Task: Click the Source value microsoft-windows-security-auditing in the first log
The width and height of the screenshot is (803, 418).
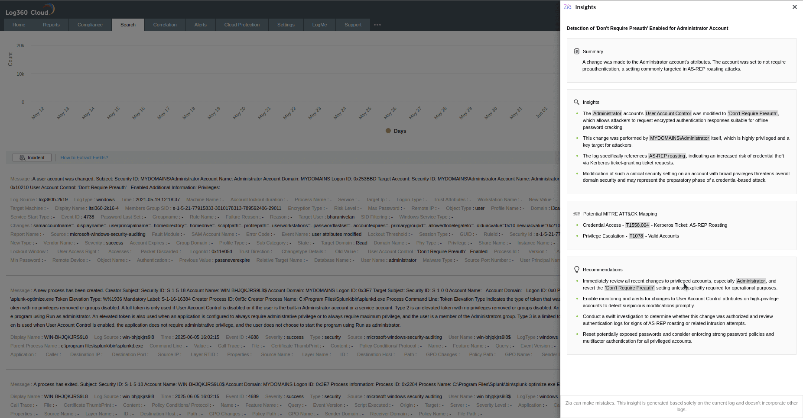Action: coord(107,234)
